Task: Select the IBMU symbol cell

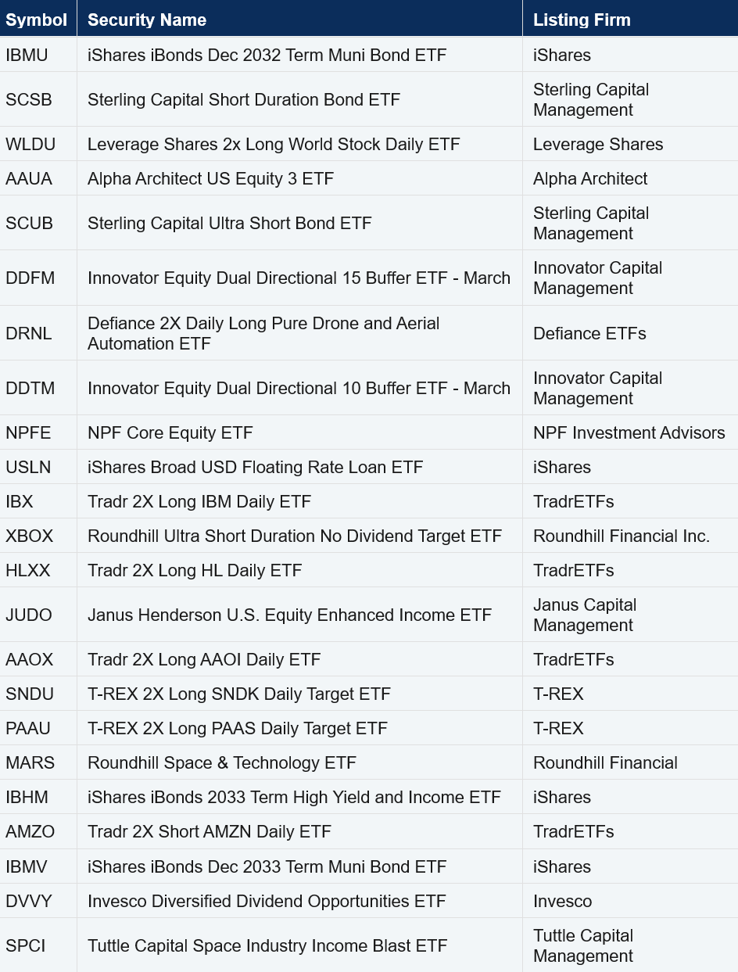Action: [27, 56]
